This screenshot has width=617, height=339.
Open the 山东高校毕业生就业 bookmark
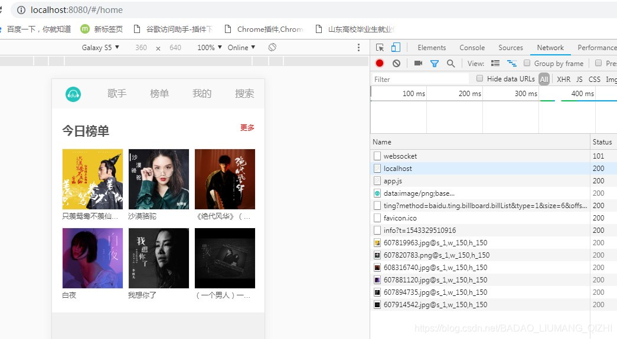point(355,29)
